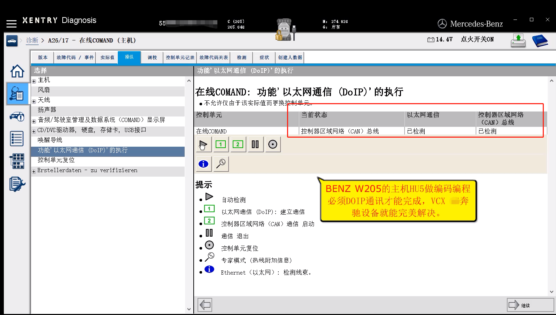The image size is (556, 315).
Task: Click the print/export icon with green arrow
Action: click(518, 40)
